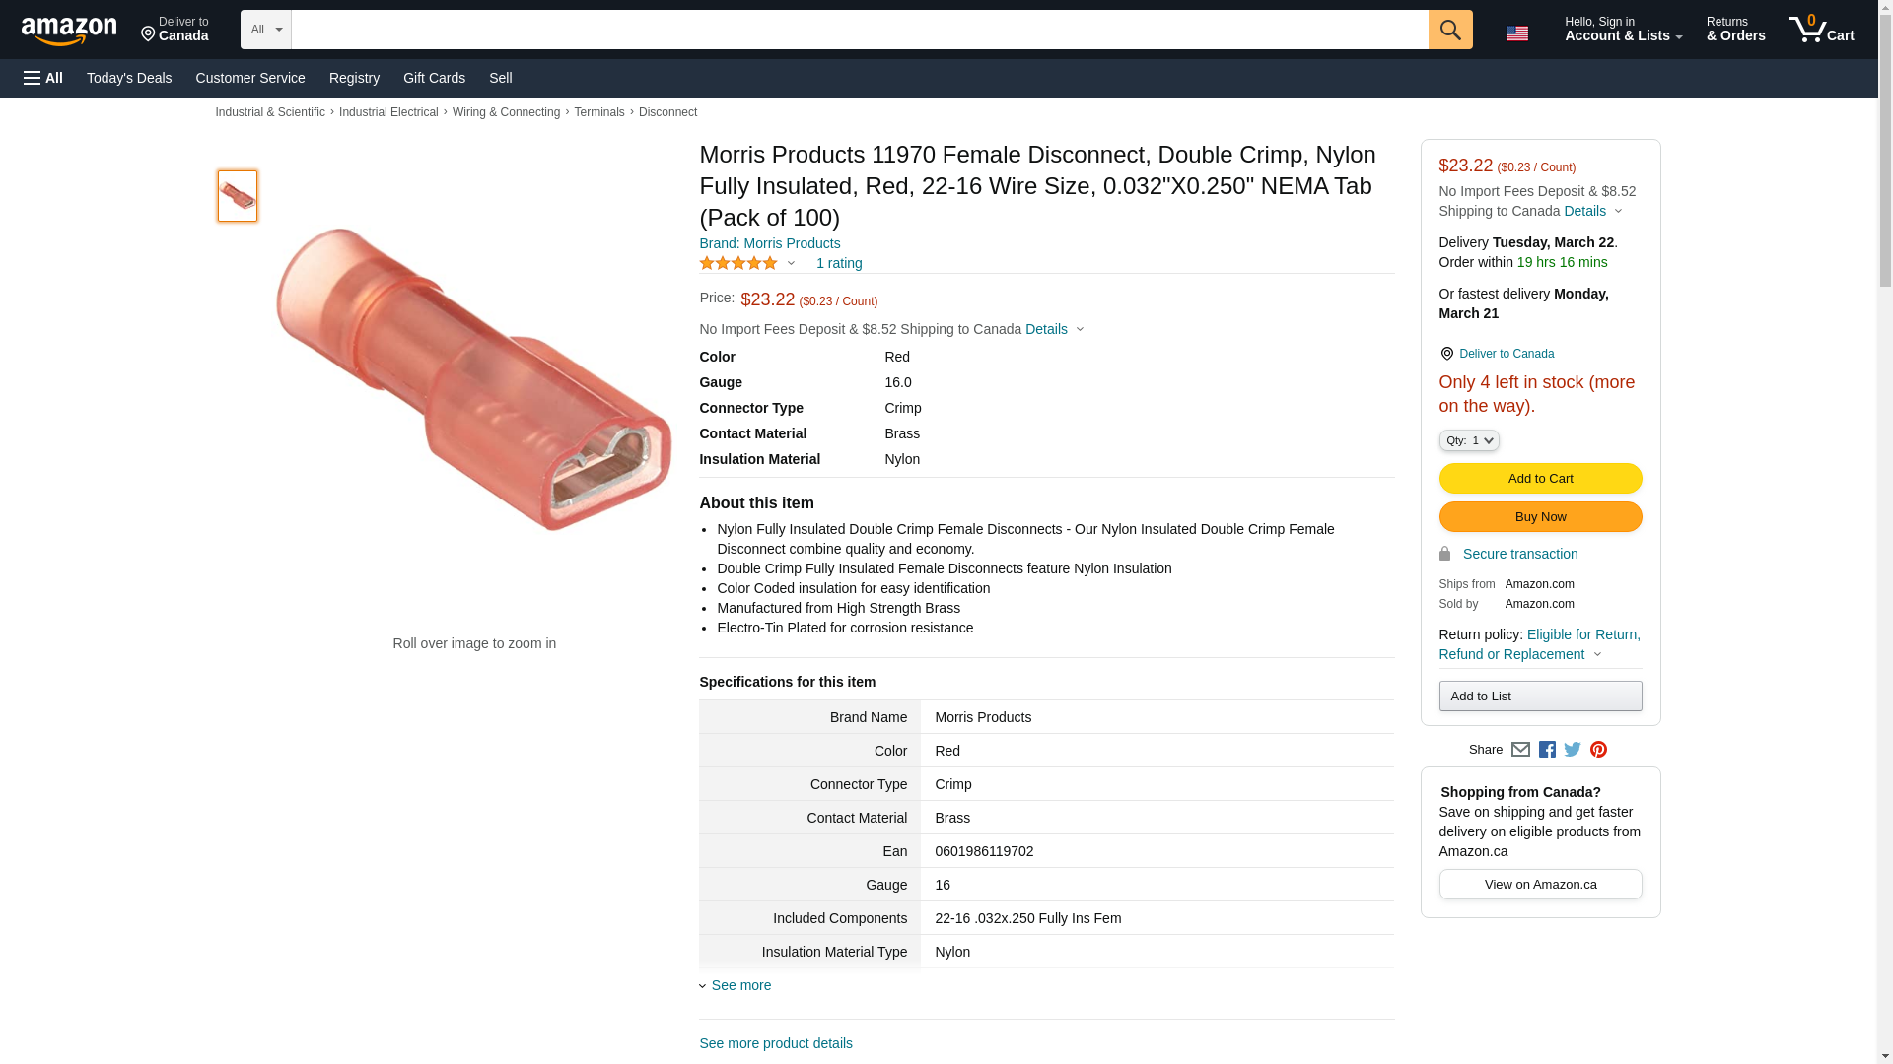This screenshot has height=1064, width=1893.
Task: Select the red connector product thumbnail
Action: (x=238, y=196)
